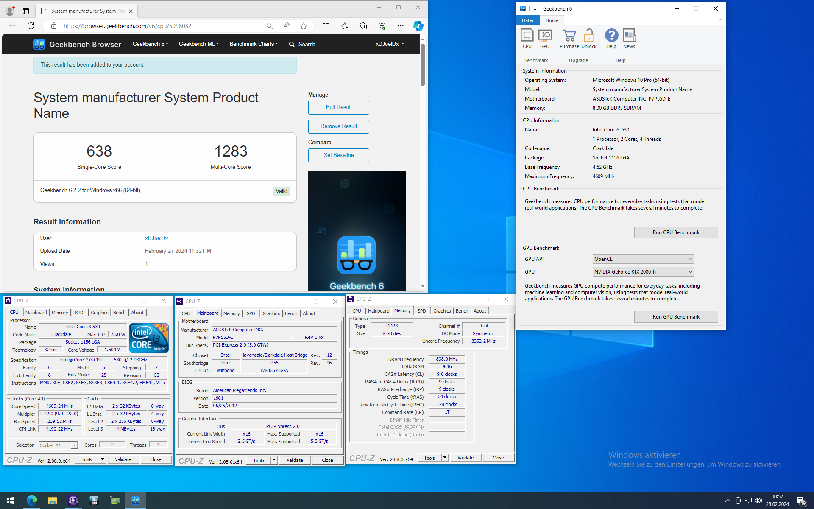Screen dimensions: 814x509
Task: Open File Explorer from the taskbar
Action: click(52, 501)
